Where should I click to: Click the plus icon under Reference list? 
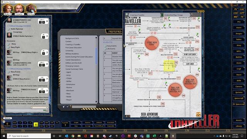pos(63,107)
